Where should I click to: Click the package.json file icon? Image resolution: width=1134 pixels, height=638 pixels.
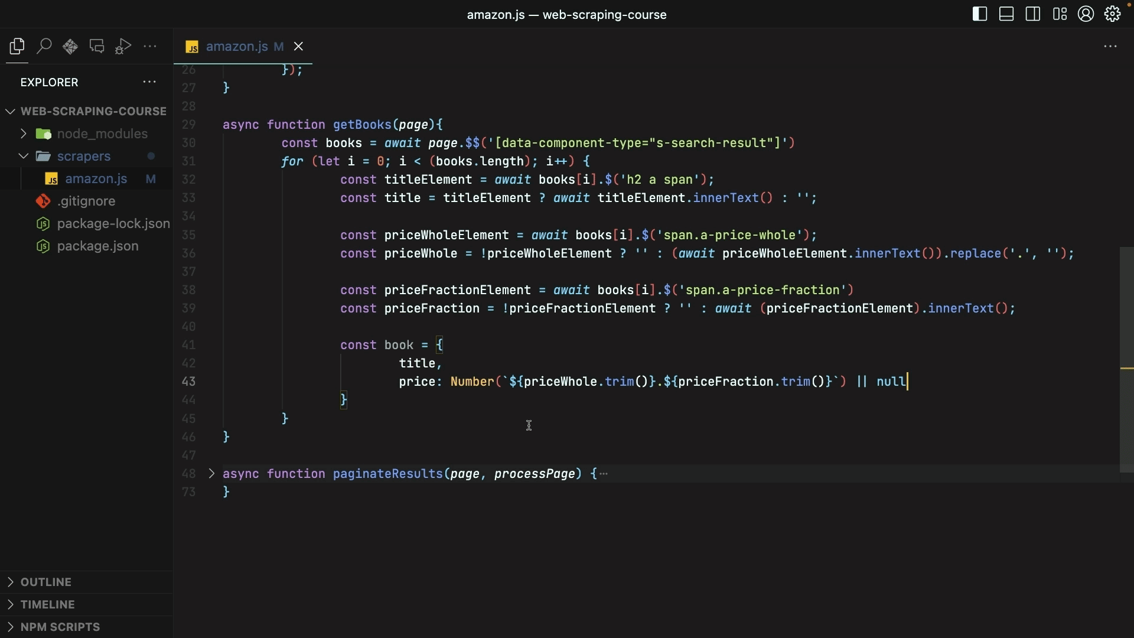pyautogui.click(x=43, y=246)
